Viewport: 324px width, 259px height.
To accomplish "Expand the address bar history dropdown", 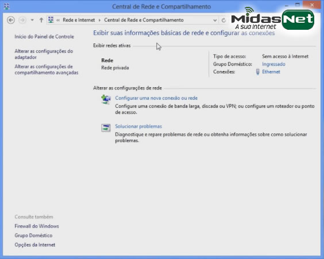I will pos(215,20).
